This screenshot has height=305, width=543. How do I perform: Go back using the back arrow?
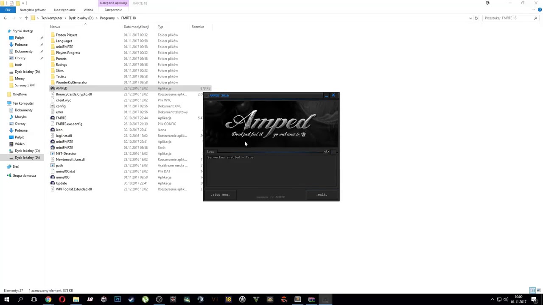point(5,18)
